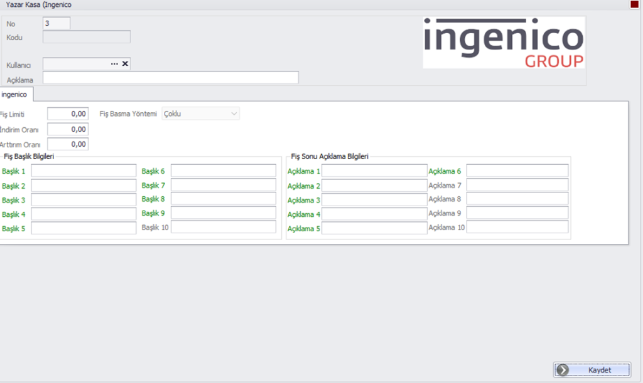Select the Açıklama 6 footer field

coord(517,171)
